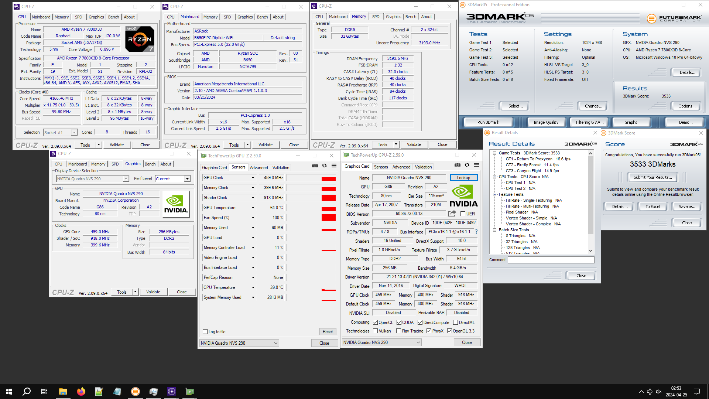
Task: Open the About tab in CPU-Z Memory window
Action: coord(427,17)
